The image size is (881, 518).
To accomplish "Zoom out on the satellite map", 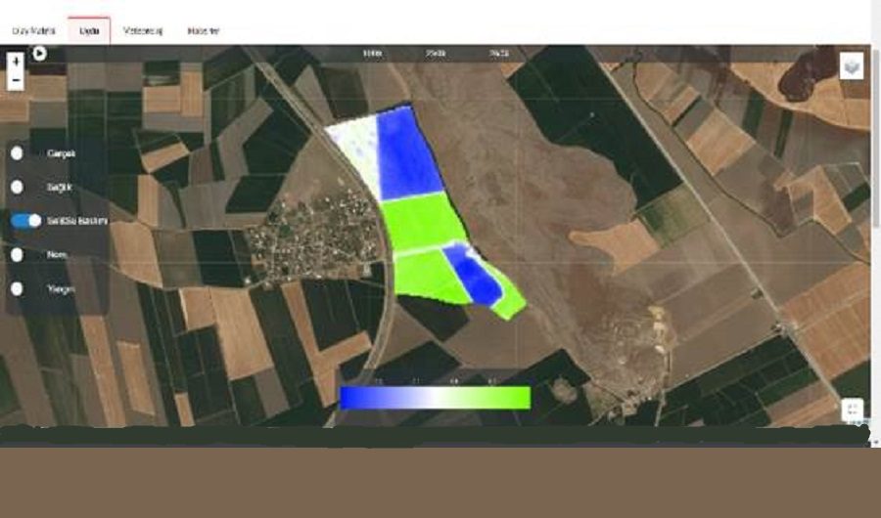I will [16, 81].
